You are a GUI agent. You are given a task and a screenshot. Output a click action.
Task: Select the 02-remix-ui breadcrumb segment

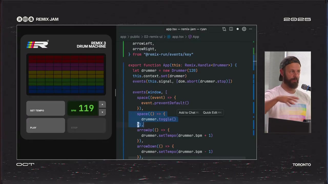pos(153,37)
